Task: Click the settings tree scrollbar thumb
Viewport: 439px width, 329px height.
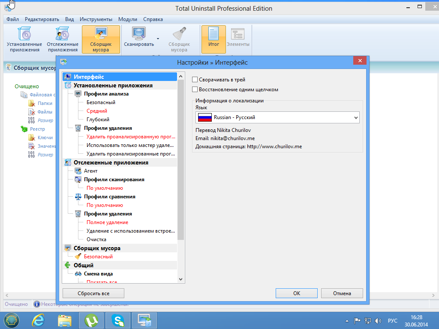Action: pyautogui.click(x=180, y=160)
